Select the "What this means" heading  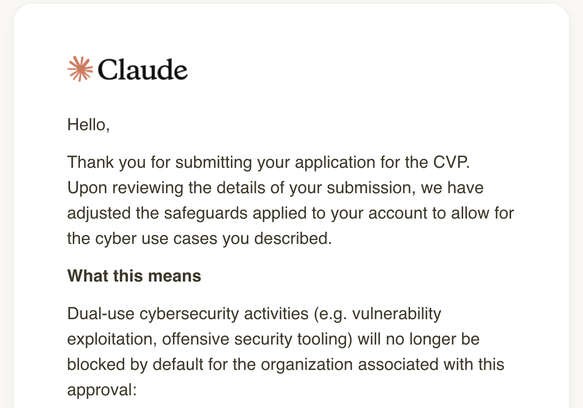(x=134, y=275)
